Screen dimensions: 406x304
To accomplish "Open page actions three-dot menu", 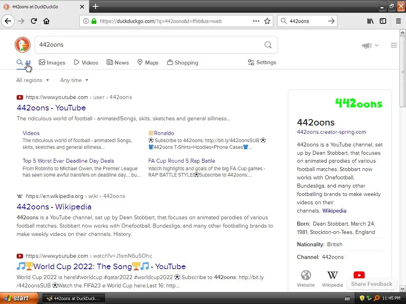I will tap(256, 21).
